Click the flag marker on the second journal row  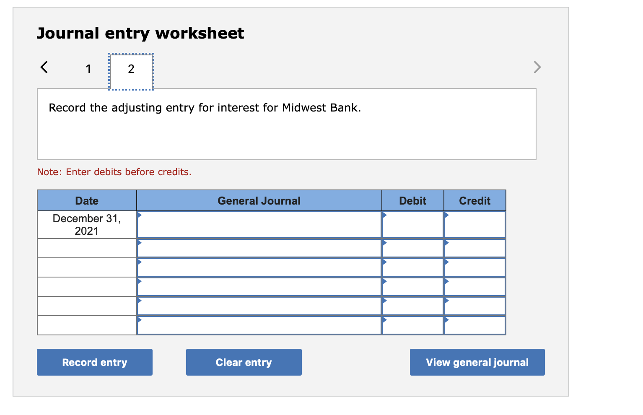click(x=139, y=242)
